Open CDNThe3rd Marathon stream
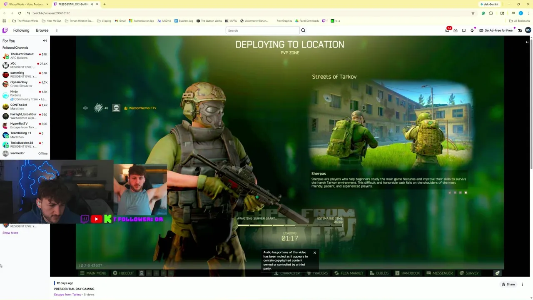 pos(25,107)
